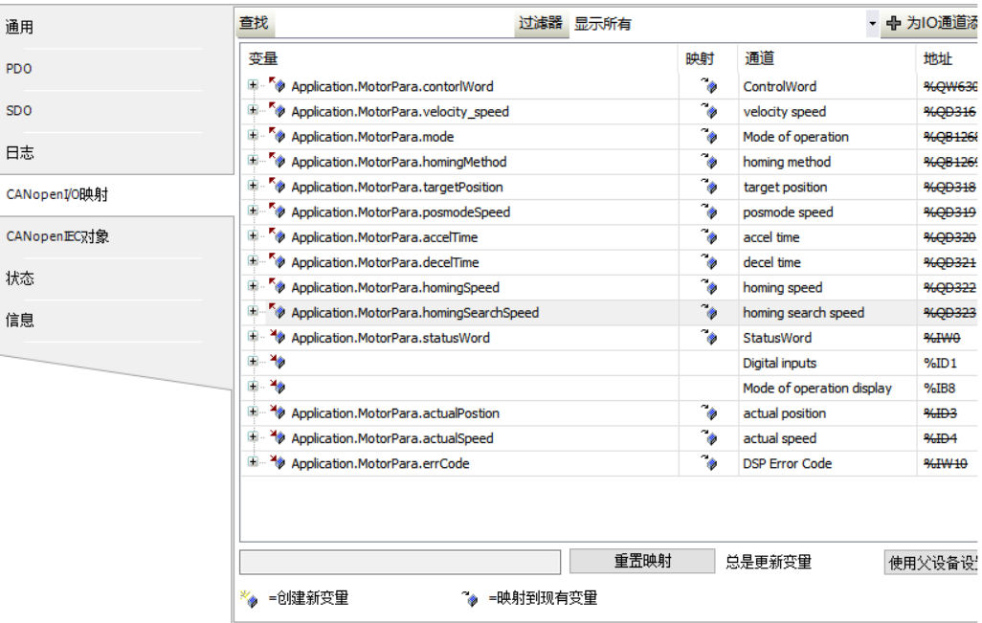Switch to the SDO tab
This screenshot has width=982, height=623.
point(19,111)
